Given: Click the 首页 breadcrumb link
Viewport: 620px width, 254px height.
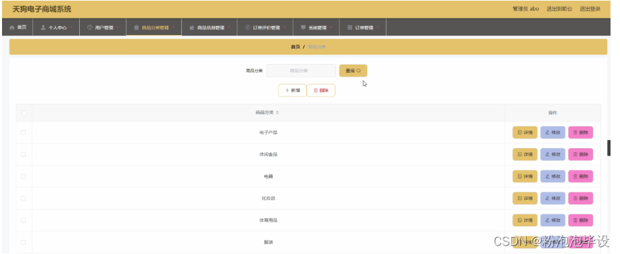Looking at the screenshot, I should coord(295,47).
